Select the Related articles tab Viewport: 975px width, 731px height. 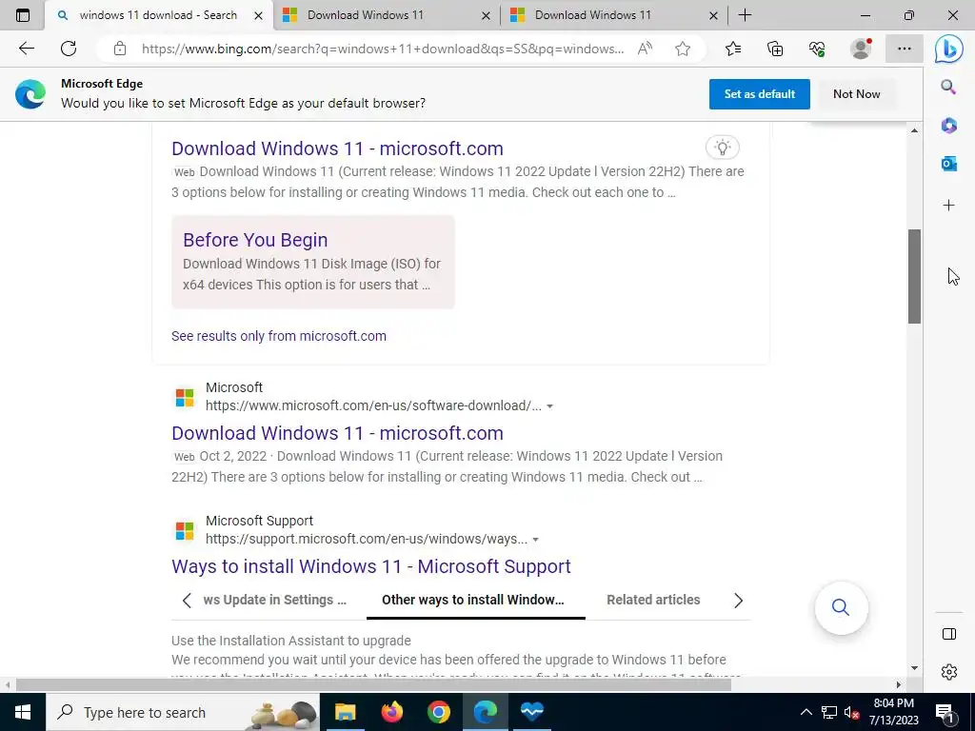coord(653,600)
